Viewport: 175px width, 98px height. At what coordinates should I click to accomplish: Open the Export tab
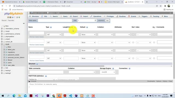pos(74,16)
